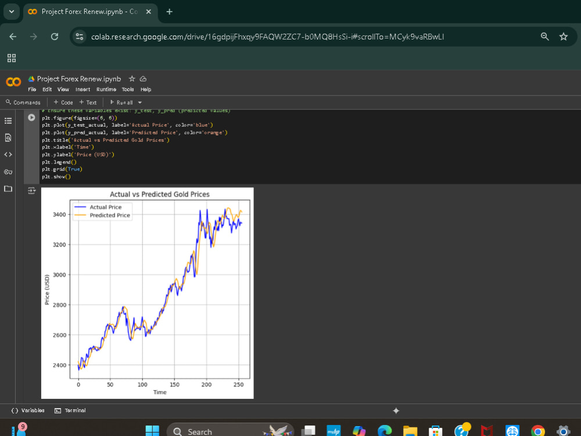
Task: Open the Copilot app from taskbar
Action: (x=359, y=431)
